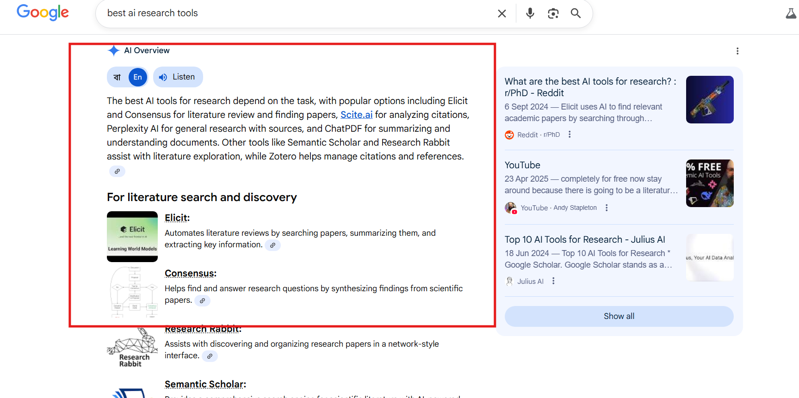The height and width of the screenshot is (398, 799).
Task: Start voice search with microphone icon
Action: [530, 13]
